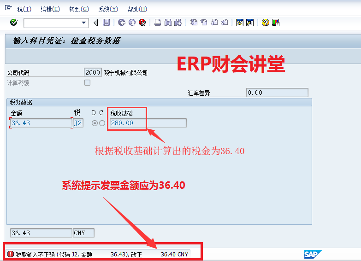Screen dimensions: 361x261
Task: Select the D (debit) radio button
Action: (95, 123)
